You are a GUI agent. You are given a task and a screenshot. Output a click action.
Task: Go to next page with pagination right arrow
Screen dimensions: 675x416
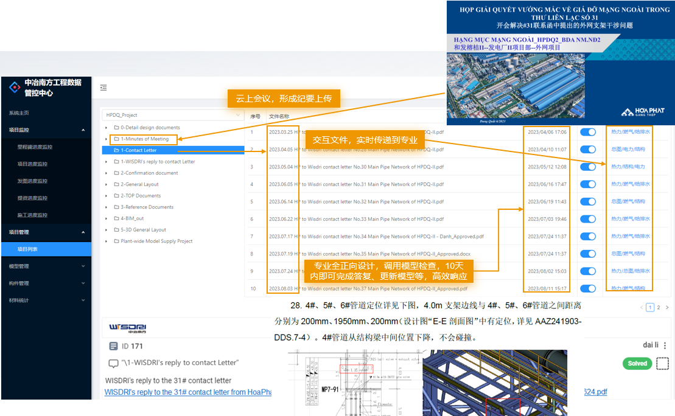[x=667, y=307]
